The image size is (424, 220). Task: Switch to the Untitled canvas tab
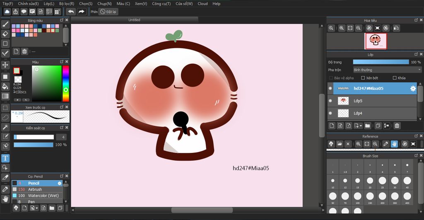[x=135, y=20]
